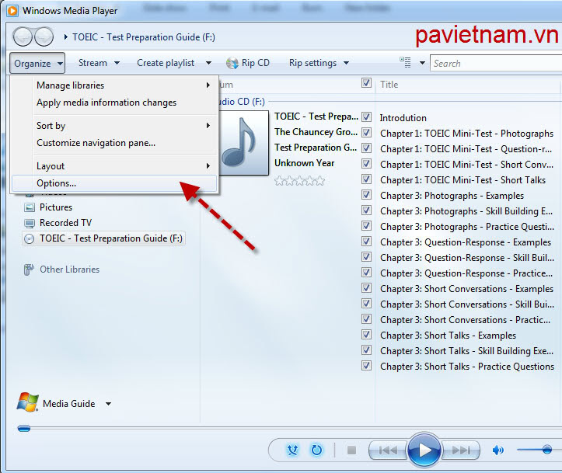Select the Recorded TV icon
Viewport: 562px width, 473px height.
29,223
